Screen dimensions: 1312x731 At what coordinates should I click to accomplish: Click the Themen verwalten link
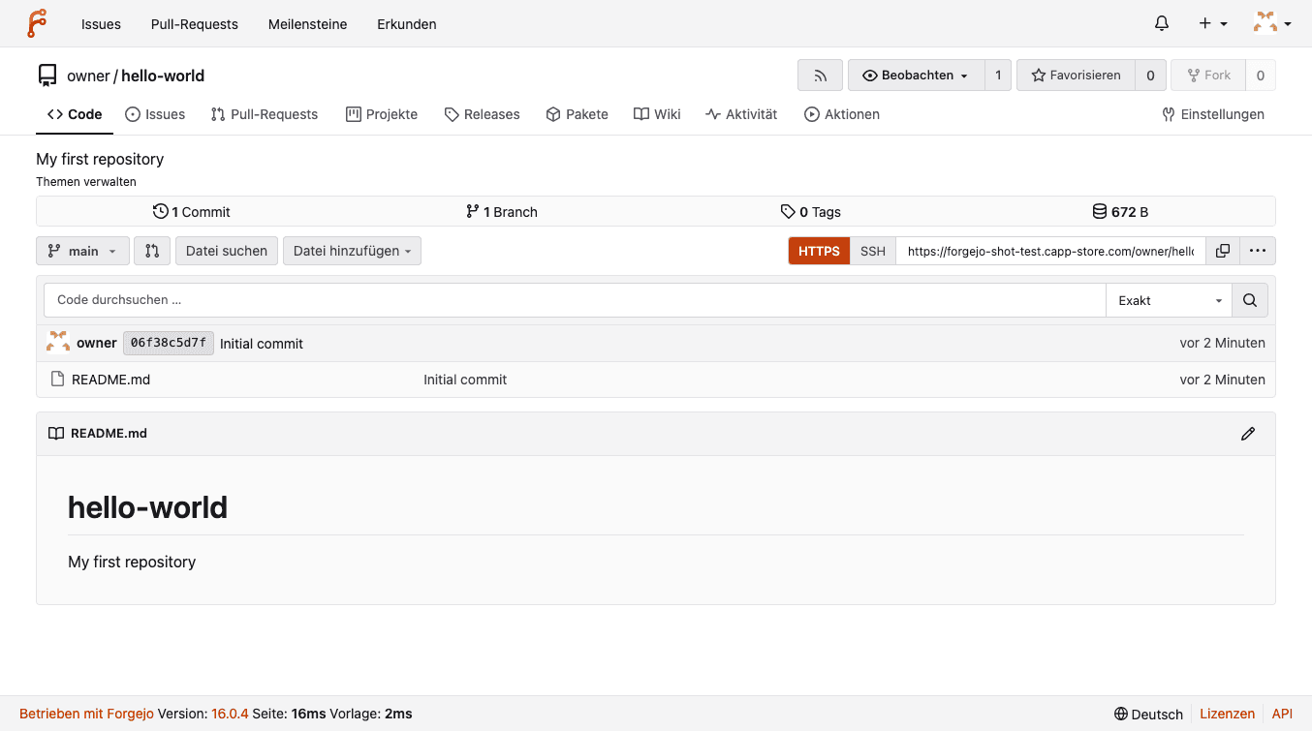coord(86,182)
